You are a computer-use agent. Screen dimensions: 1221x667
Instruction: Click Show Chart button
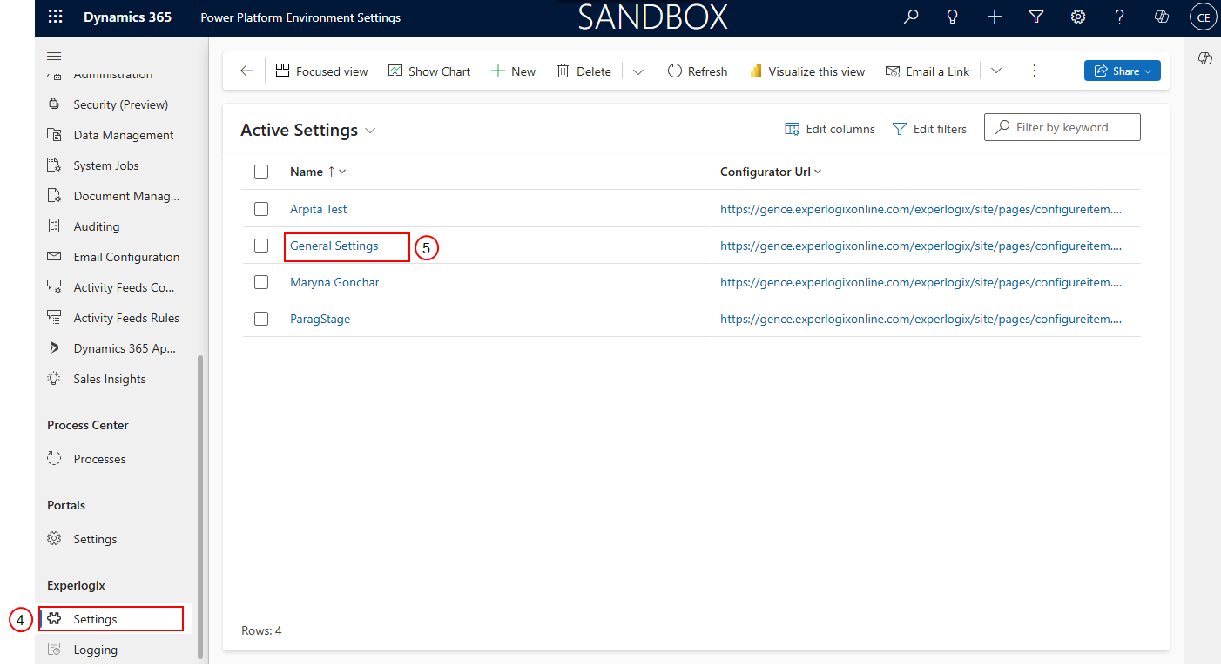point(429,71)
